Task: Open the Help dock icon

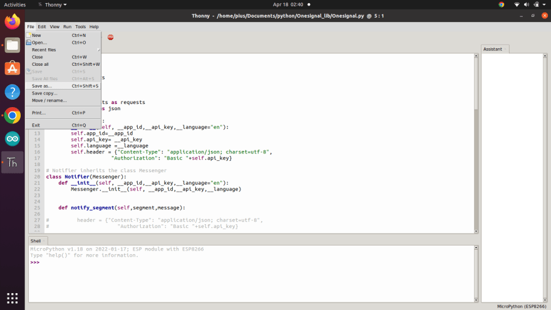Action: (x=13, y=92)
